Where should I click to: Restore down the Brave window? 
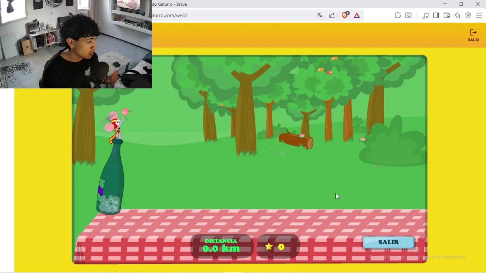(461, 4)
